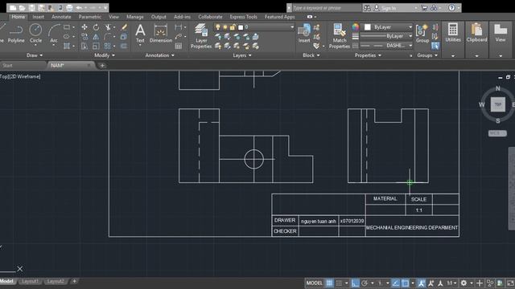Expand the Annotation panel

click(x=160, y=55)
